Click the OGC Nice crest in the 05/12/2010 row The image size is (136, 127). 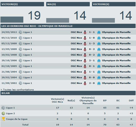(x=85, y=38)
